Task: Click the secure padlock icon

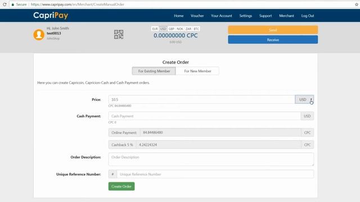Action: point(12,4)
